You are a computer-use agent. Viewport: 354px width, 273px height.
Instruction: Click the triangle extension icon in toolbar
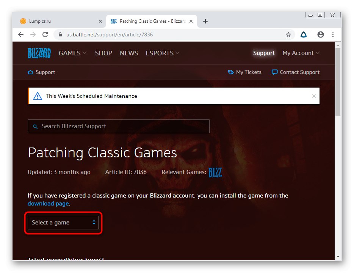click(x=304, y=35)
